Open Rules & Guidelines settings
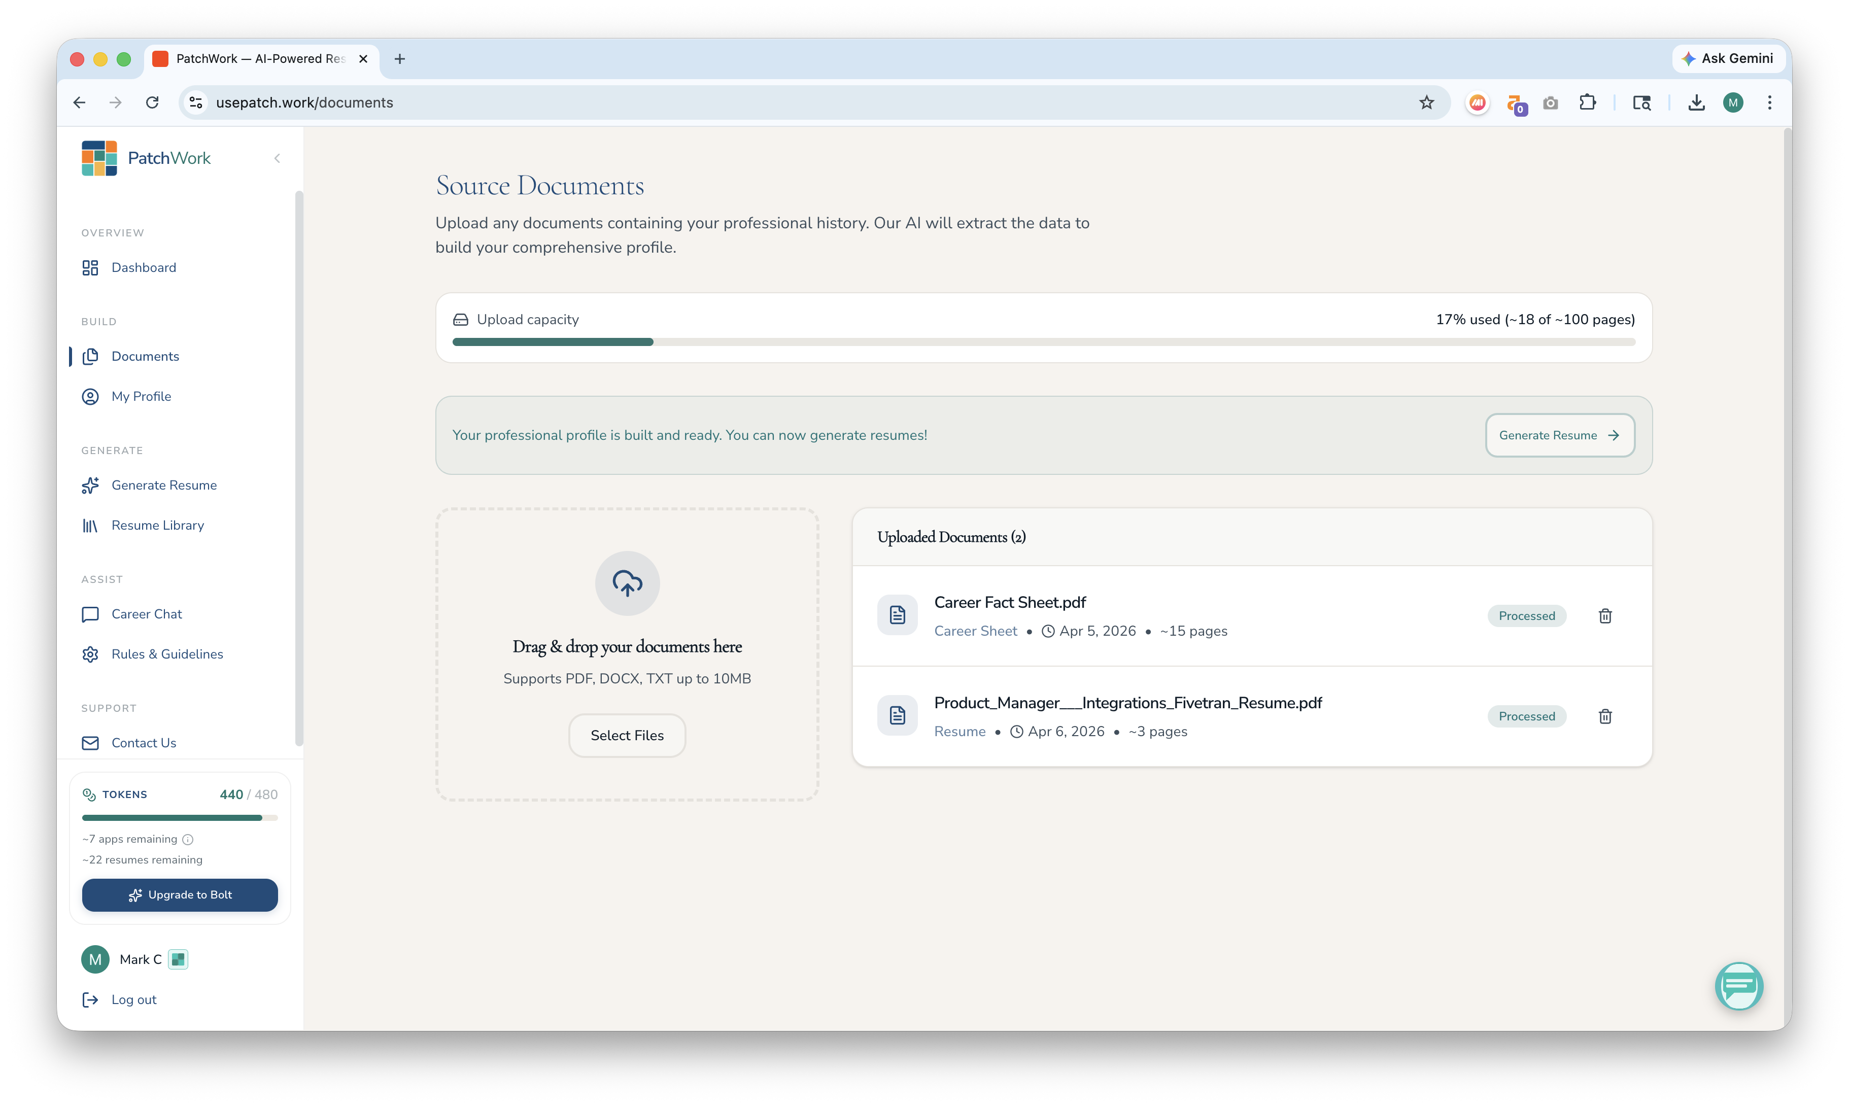Image resolution: width=1849 pixels, height=1106 pixels. coord(167,654)
